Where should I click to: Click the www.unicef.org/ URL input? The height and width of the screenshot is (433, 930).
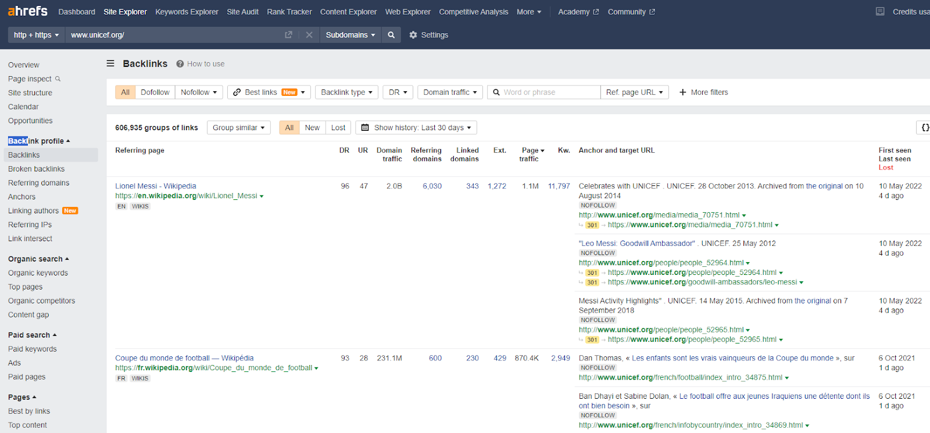[174, 35]
